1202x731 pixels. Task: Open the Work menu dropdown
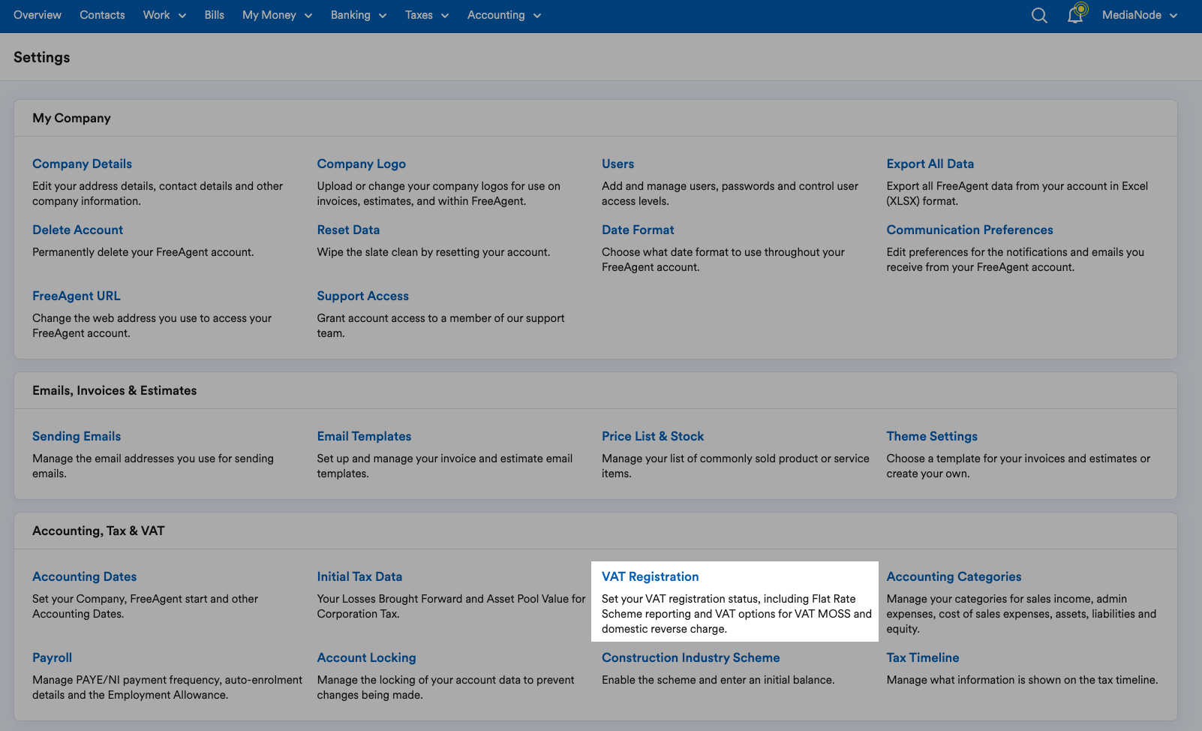pyautogui.click(x=164, y=15)
